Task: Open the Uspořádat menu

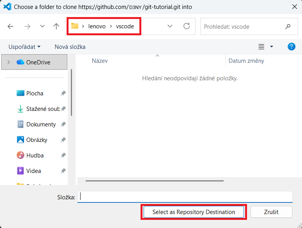Action: (24, 47)
